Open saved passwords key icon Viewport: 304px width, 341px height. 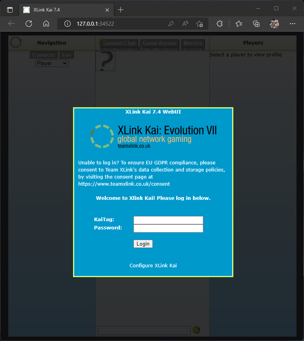point(171,24)
